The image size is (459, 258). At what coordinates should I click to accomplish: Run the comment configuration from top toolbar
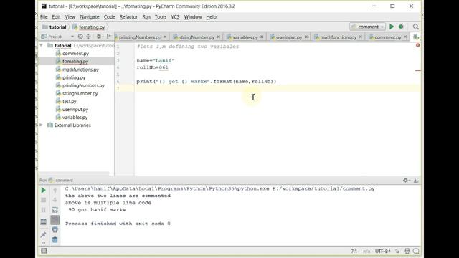[392, 27]
